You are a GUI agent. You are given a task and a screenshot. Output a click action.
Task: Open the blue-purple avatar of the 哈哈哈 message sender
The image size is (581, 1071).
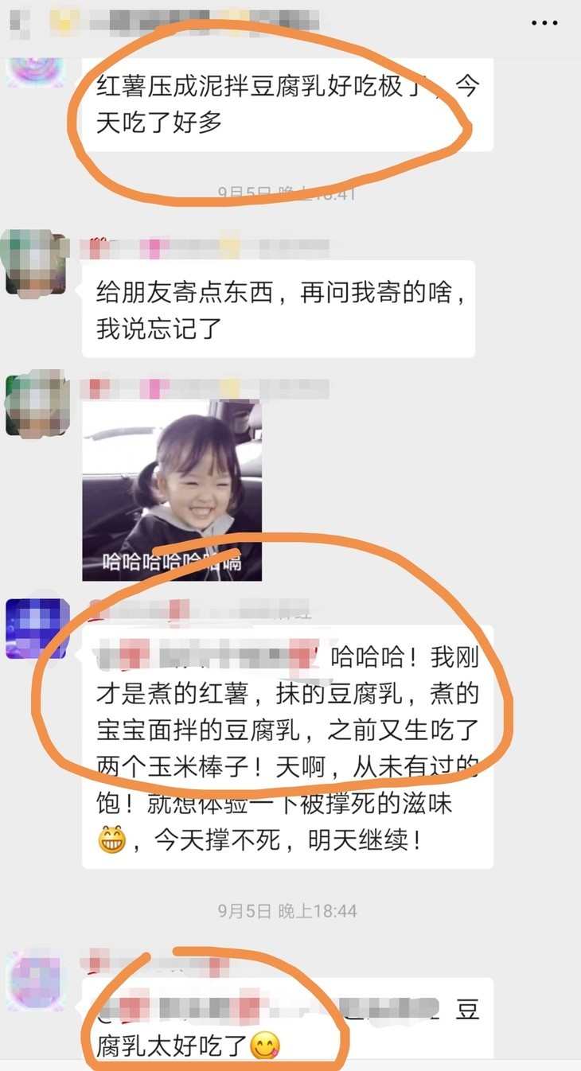(37, 629)
